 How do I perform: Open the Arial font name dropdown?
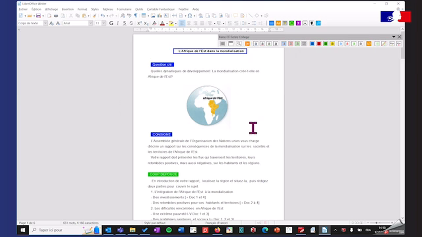click(91, 23)
